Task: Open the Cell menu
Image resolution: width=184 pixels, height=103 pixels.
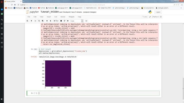Action: (x=55, y=17)
